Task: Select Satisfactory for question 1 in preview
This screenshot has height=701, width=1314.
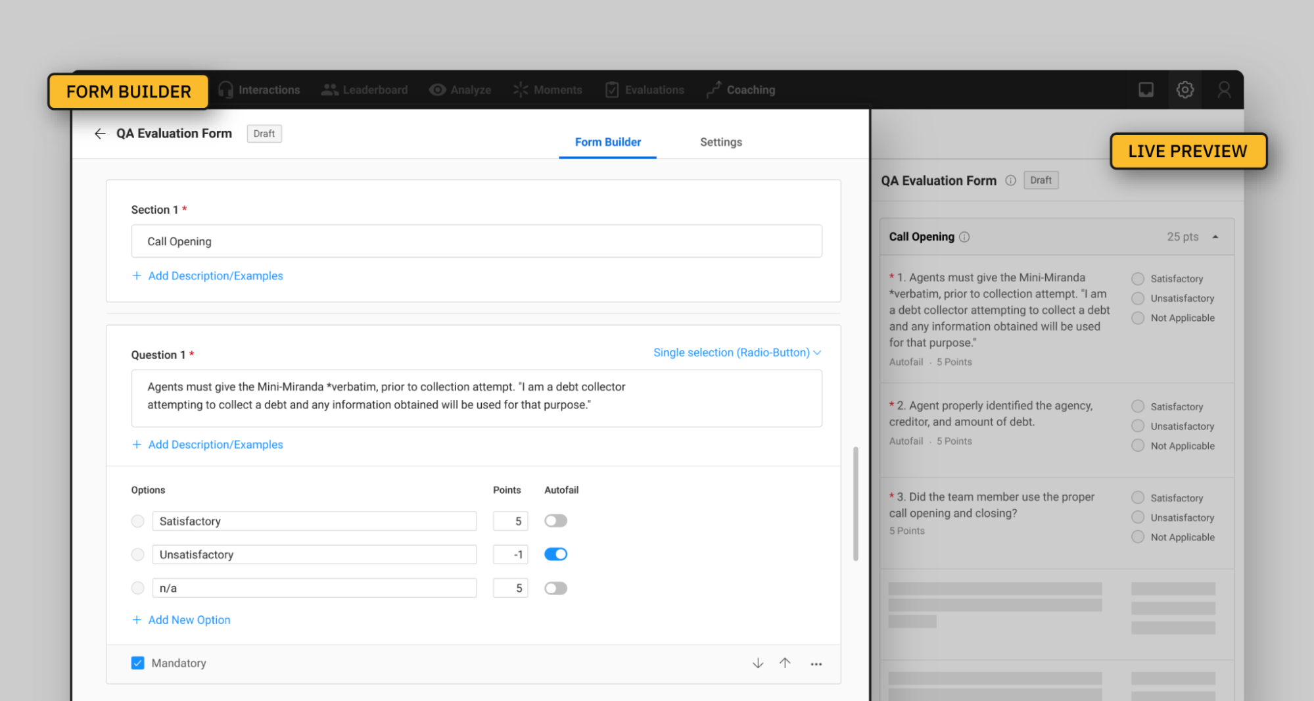Action: point(1137,278)
